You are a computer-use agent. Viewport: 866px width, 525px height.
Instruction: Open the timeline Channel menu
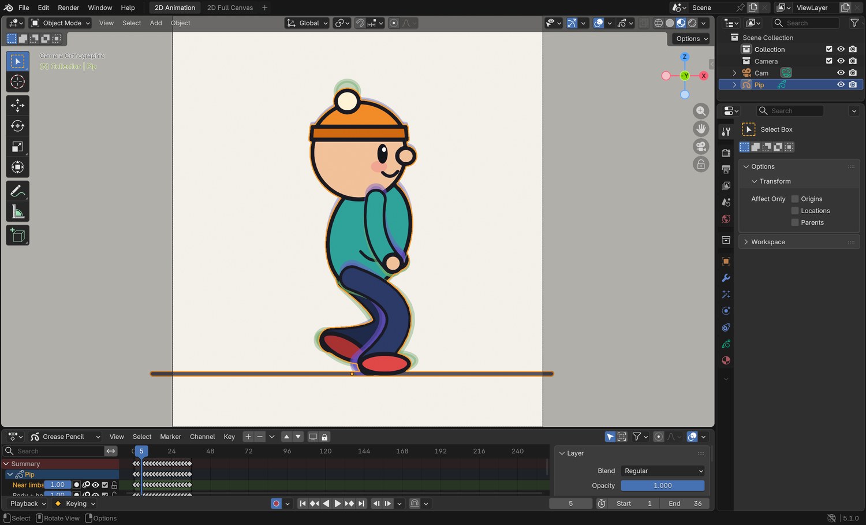(x=202, y=437)
